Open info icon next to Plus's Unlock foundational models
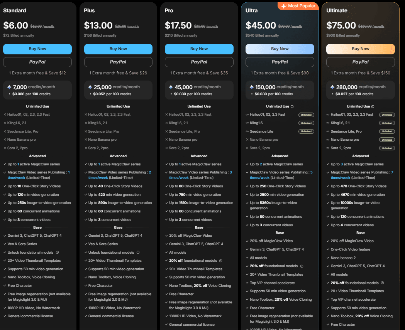Viewport: 405px width, 330px height. click(x=138, y=253)
